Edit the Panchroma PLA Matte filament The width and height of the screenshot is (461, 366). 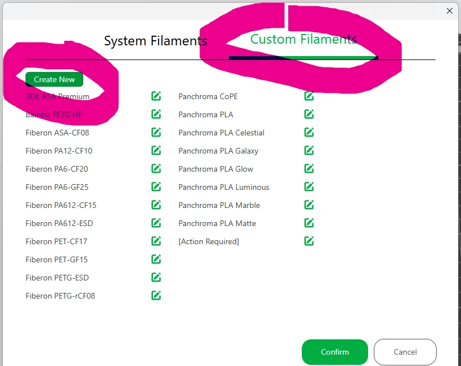point(309,223)
